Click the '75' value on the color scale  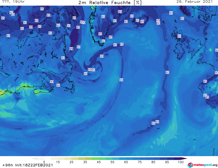139,162
